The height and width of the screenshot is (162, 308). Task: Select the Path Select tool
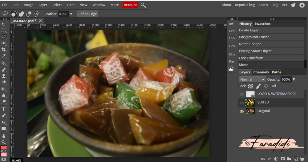click(3, 122)
